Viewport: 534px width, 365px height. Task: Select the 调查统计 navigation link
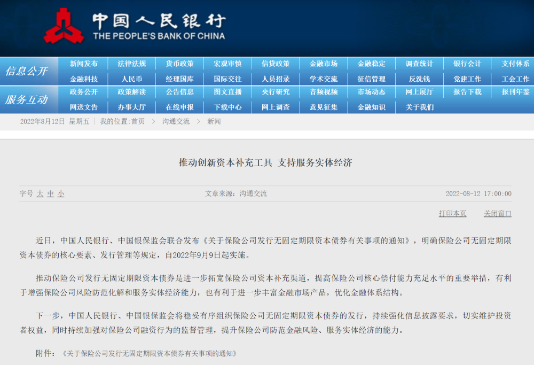coord(419,64)
